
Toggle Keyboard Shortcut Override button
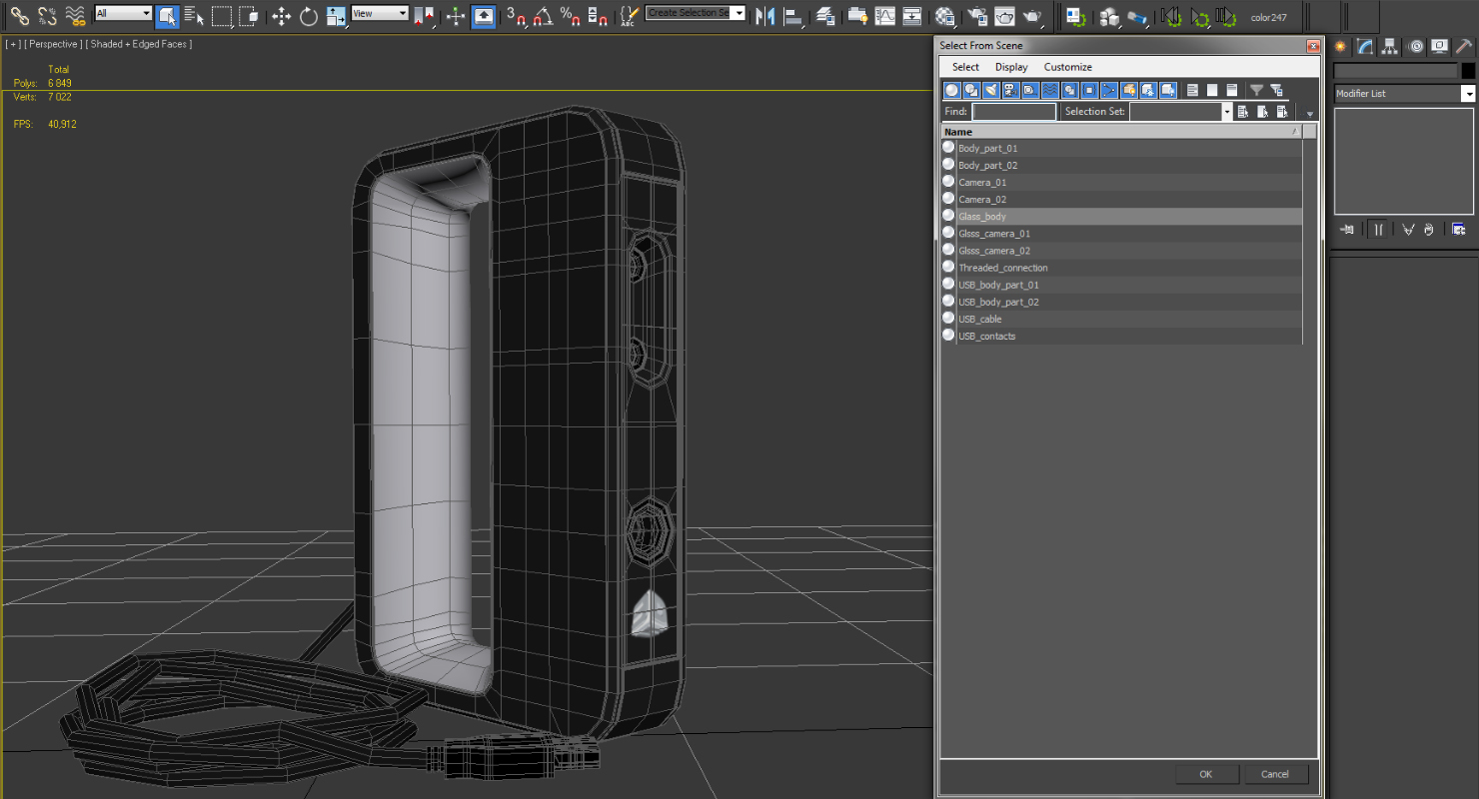click(x=484, y=16)
